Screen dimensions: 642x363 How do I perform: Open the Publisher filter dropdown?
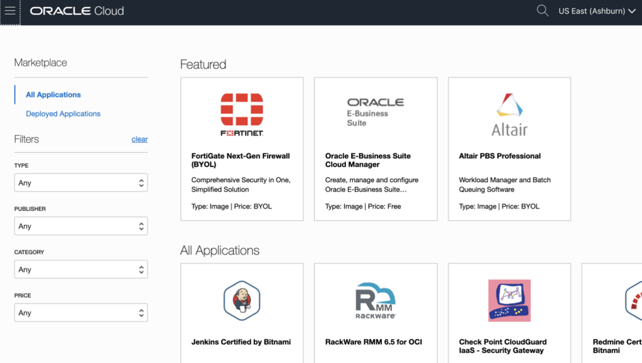(x=81, y=226)
